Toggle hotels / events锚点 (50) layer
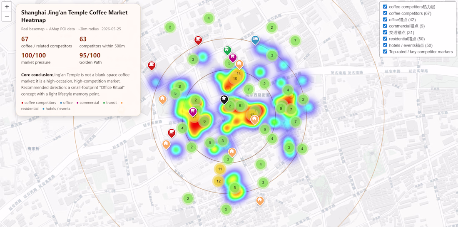Viewport: 458px width, 227px height. pyautogui.click(x=385, y=45)
